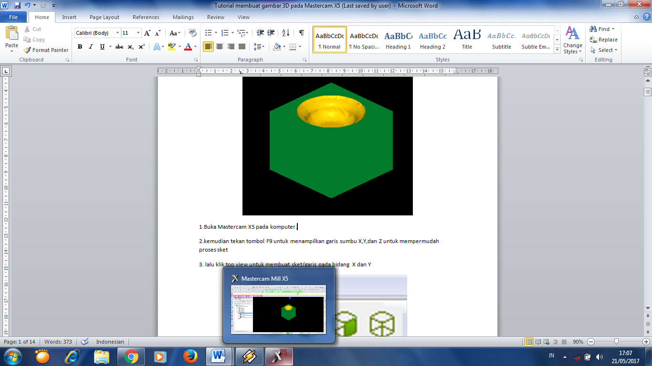
Task: Show paragraph marks and hidden symbols
Action: (x=302, y=33)
